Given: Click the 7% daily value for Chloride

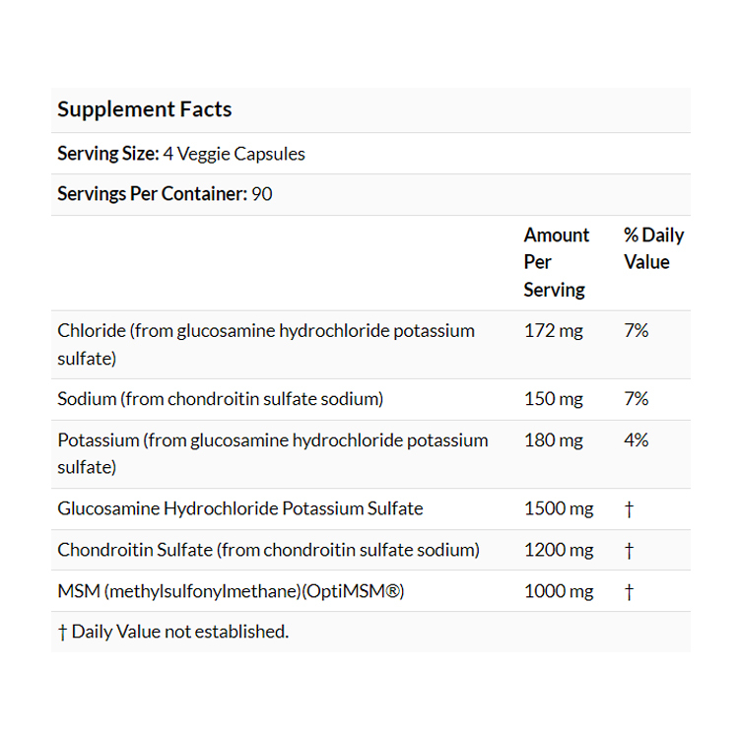Looking at the screenshot, I should coord(637,331).
